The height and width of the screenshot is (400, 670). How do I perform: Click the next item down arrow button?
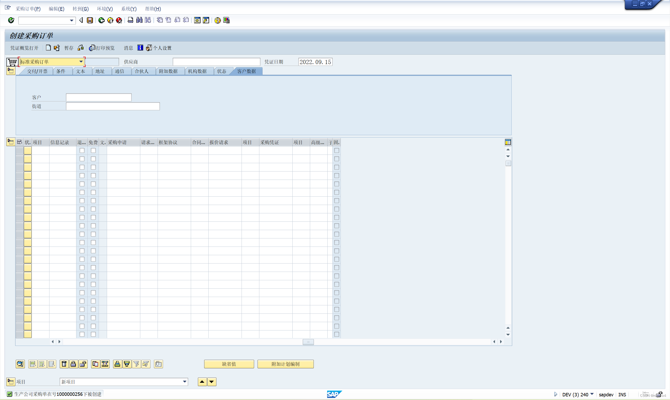[x=212, y=382]
